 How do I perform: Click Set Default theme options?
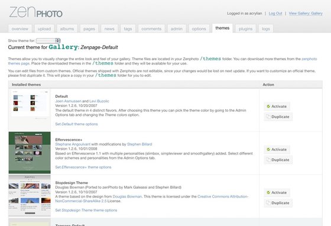coord(76,124)
